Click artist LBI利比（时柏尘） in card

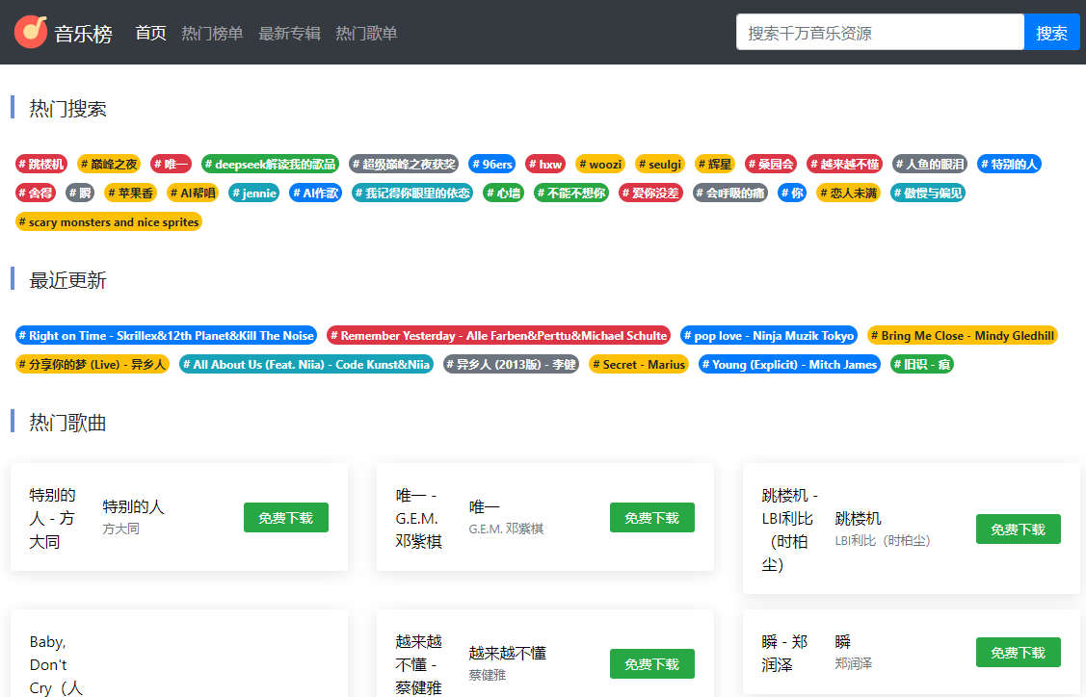(883, 541)
